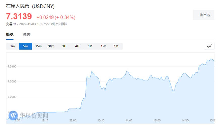
Task: Set the chart period to 1H
Action: (64, 46)
